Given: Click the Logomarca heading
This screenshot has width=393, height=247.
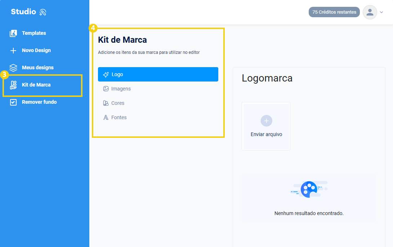Looking at the screenshot, I should (x=267, y=78).
